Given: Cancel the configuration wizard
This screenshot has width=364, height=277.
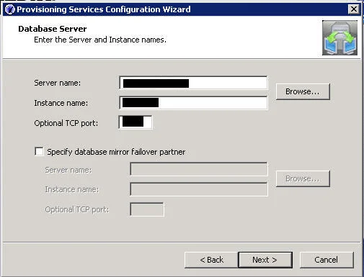Looking at the screenshot, I should click(327, 260).
